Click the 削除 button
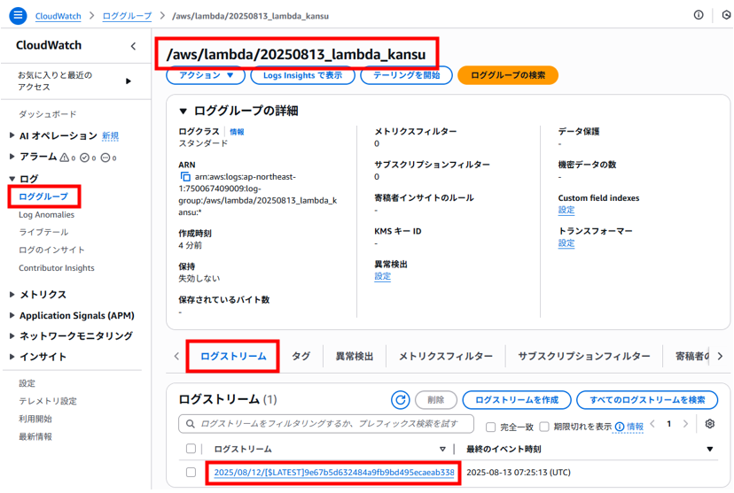The image size is (734, 493). [x=436, y=400]
